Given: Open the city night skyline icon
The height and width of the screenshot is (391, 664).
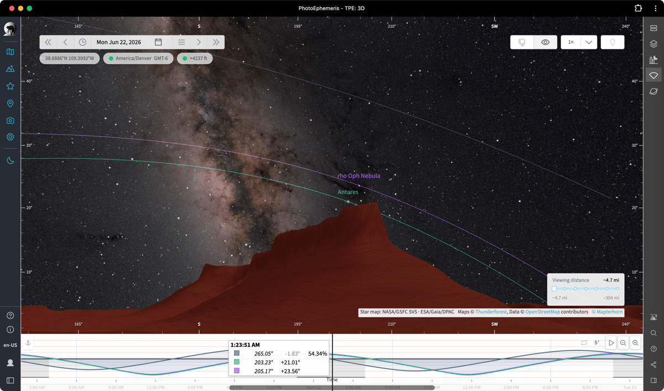Looking at the screenshot, I should point(653,59).
